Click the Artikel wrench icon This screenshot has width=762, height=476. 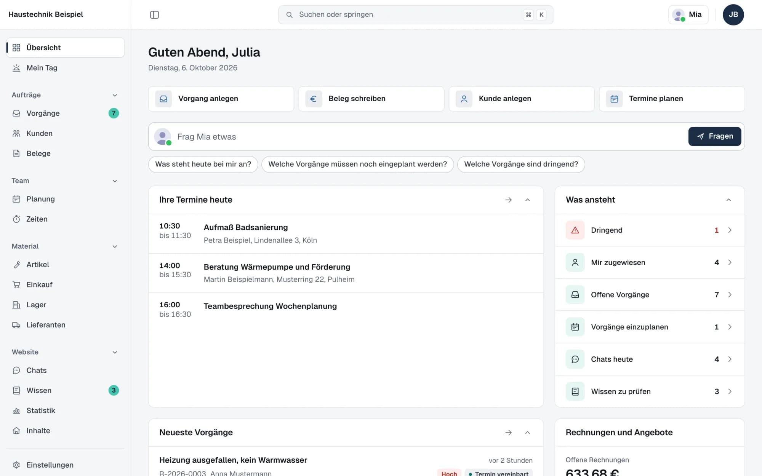pos(16,265)
